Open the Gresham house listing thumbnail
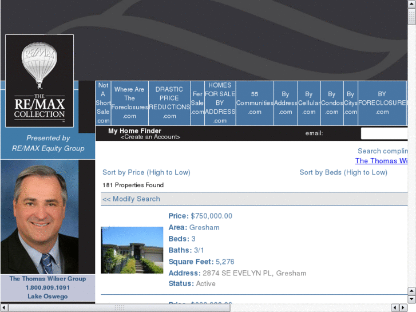The image size is (416, 312). click(132, 250)
